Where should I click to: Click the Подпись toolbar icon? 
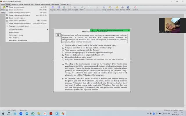click(x=53, y=8)
